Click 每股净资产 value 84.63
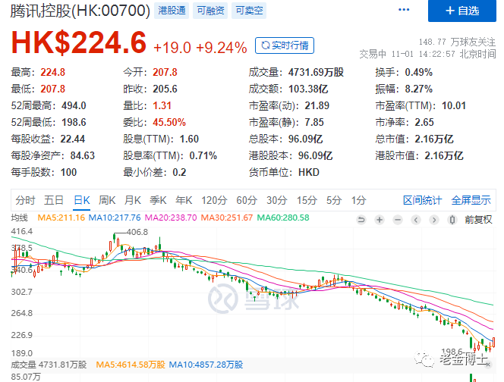 click(x=83, y=155)
